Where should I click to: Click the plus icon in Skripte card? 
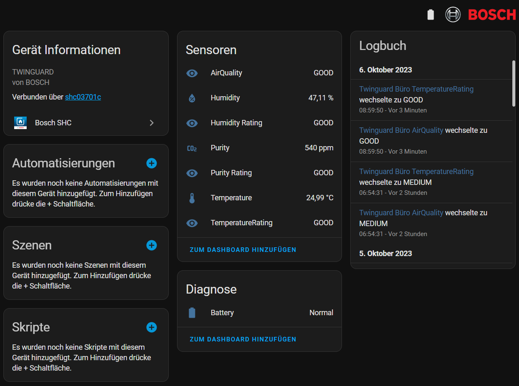coord(152,327)
